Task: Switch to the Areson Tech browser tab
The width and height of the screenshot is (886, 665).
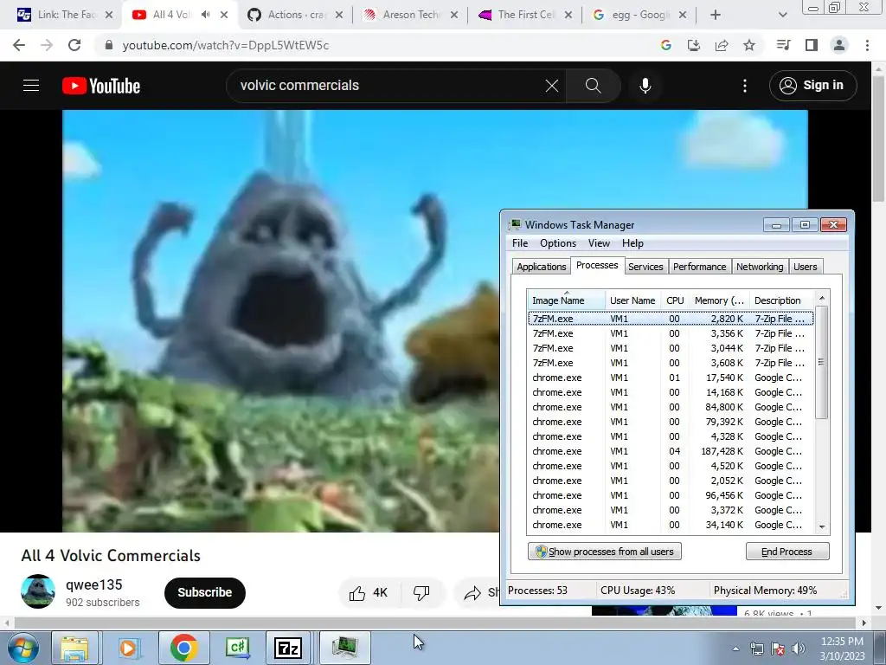Action: 410,16
